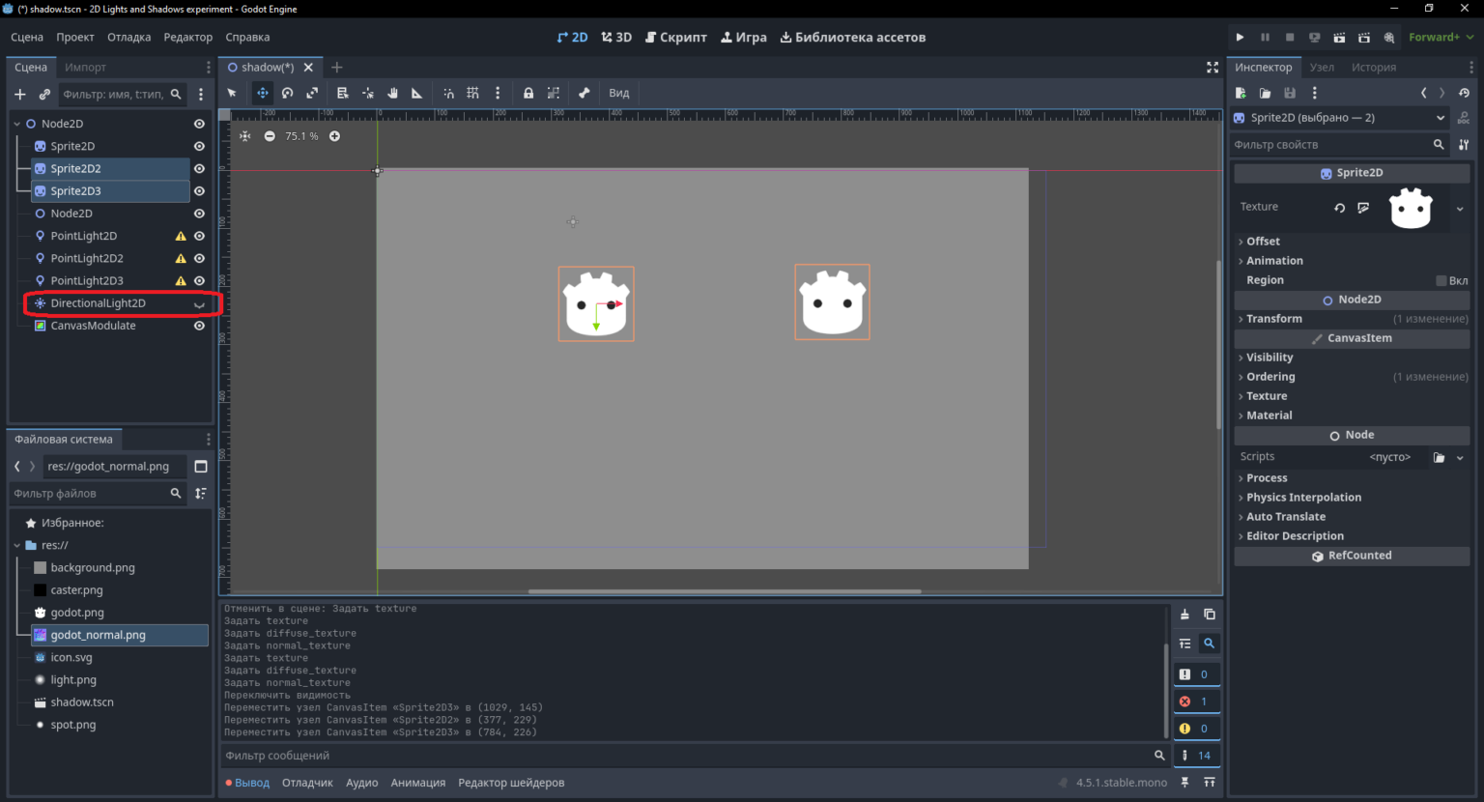The width and height of the screenshot is (1484, 802).
Task: Toggle file system split mode icon
Action: (201, 466)
